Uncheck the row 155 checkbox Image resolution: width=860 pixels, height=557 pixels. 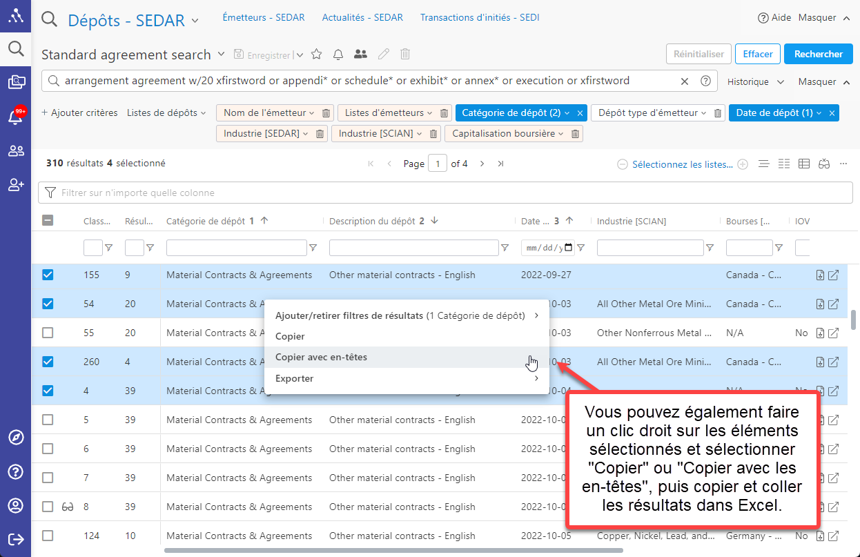point(48,275)
